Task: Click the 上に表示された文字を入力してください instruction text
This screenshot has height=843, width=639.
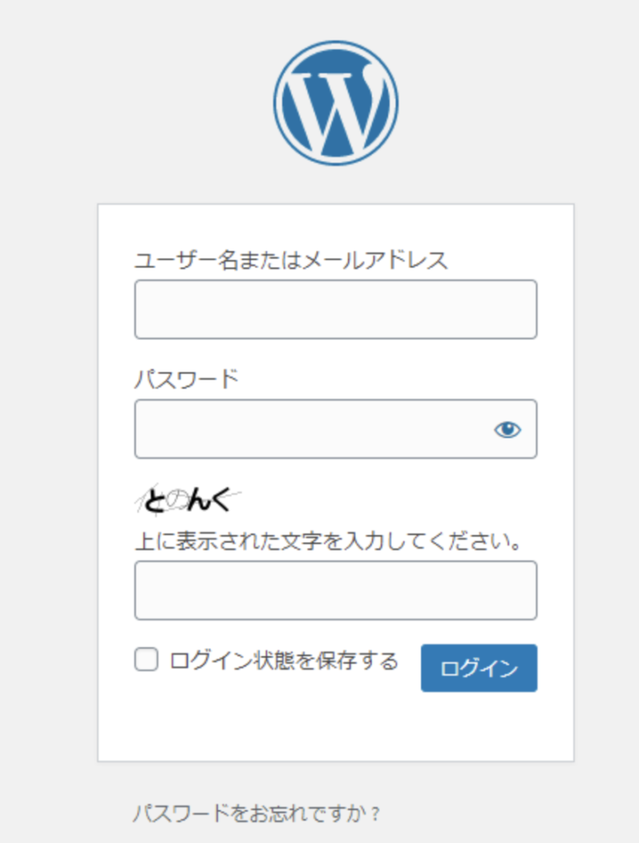Action: click(329, 541)
